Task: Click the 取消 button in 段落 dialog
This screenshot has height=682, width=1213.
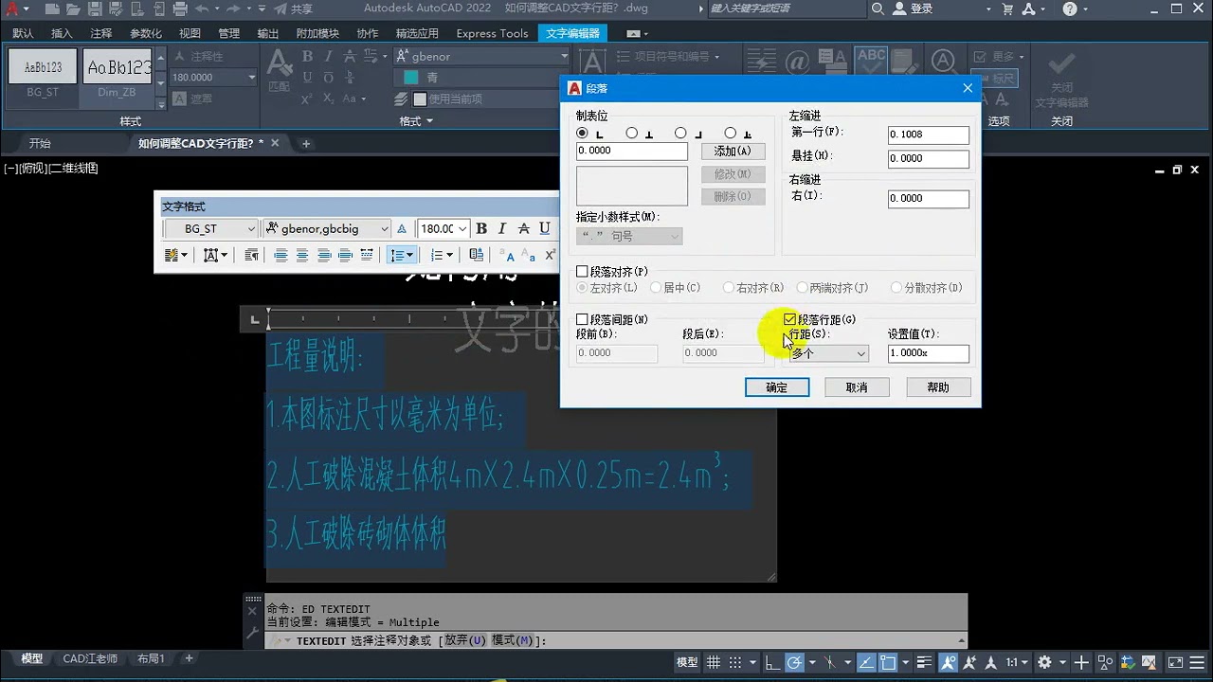Action: tap(857, 387)
